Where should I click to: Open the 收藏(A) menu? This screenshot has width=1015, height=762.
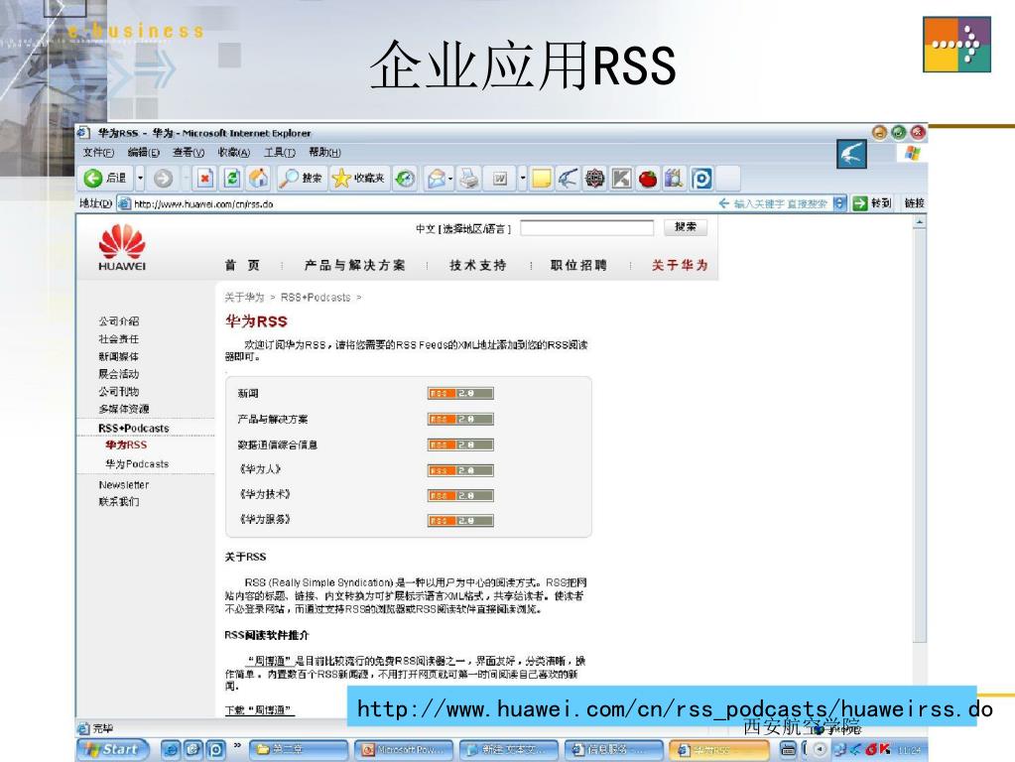pos(234,152)
